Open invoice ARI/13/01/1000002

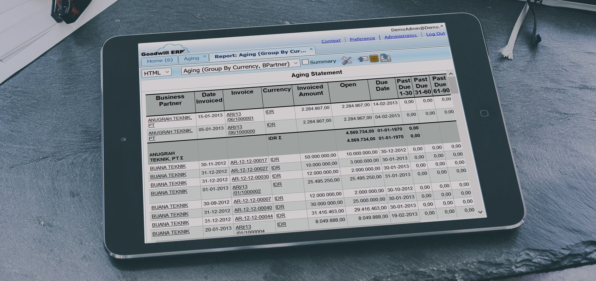pyautogui.click(x=247, y=190)
